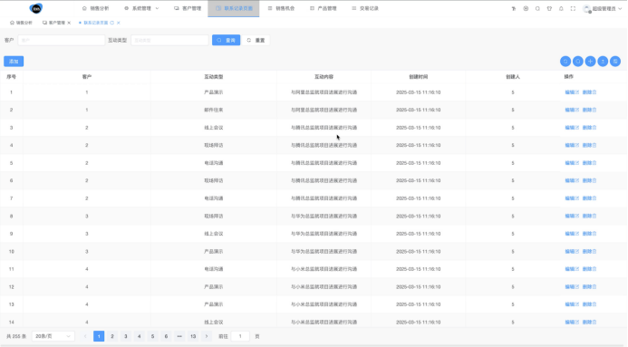Click the 添加 add button
This screenshot has height=347, width=628.
[14, 62]
